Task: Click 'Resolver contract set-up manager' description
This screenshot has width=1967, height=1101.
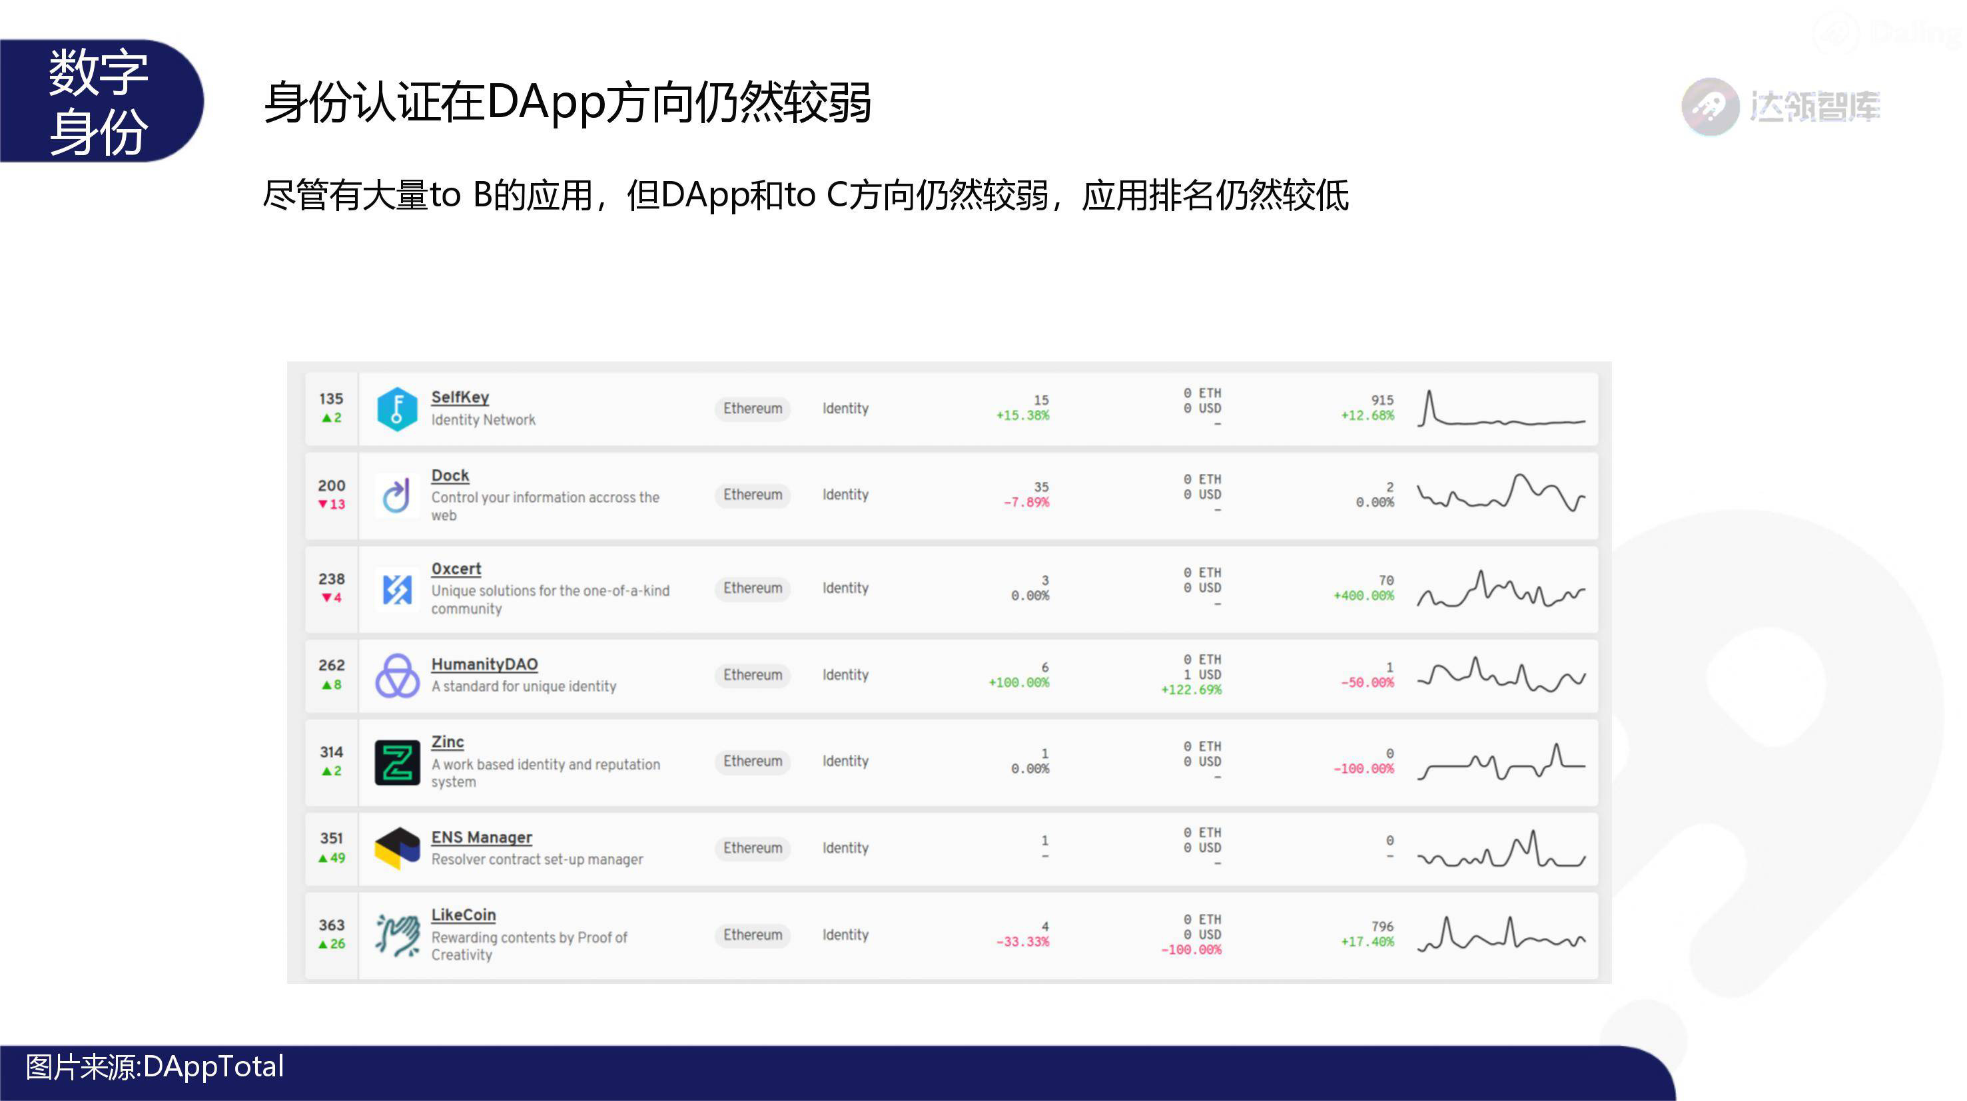Action: click(537, 860)
